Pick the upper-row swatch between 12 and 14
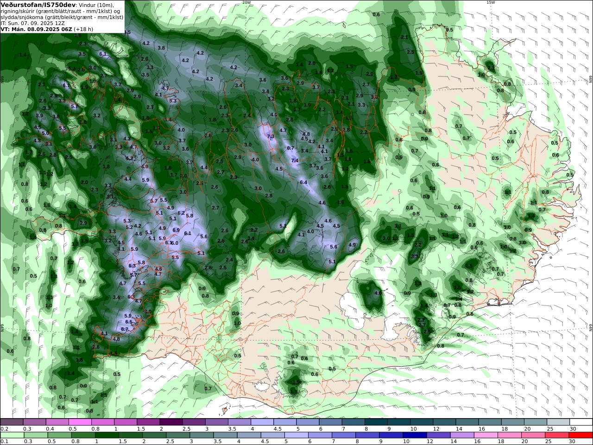 coord(445,422)
